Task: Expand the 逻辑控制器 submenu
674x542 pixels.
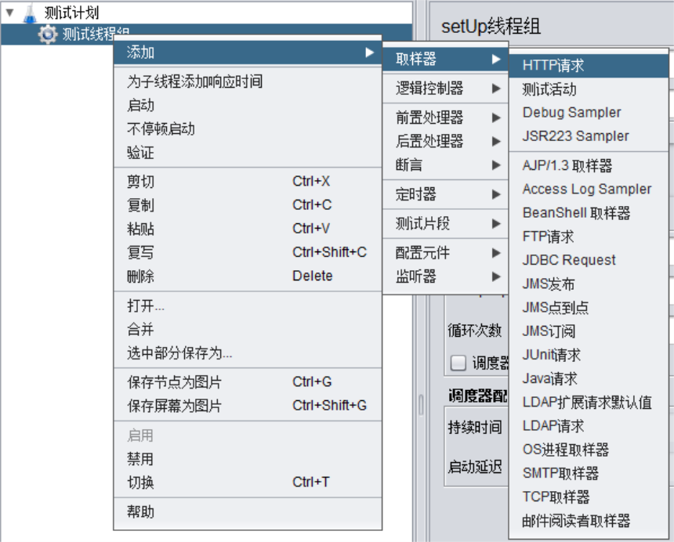Action: click(445, 89)
